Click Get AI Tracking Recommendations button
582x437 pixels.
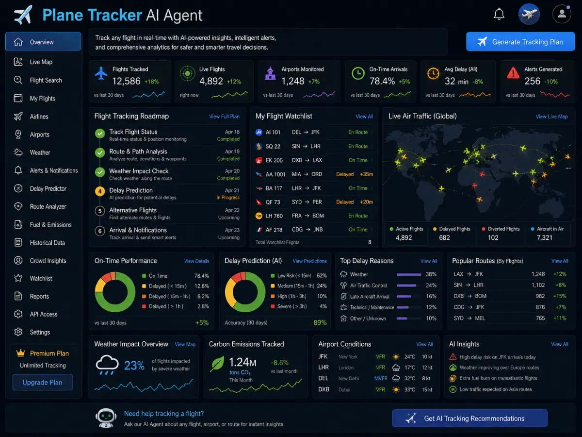click(469, 418)
